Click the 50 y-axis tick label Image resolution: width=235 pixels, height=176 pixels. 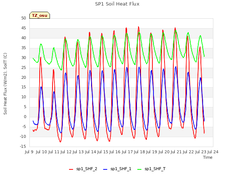[x=23, y=18]
